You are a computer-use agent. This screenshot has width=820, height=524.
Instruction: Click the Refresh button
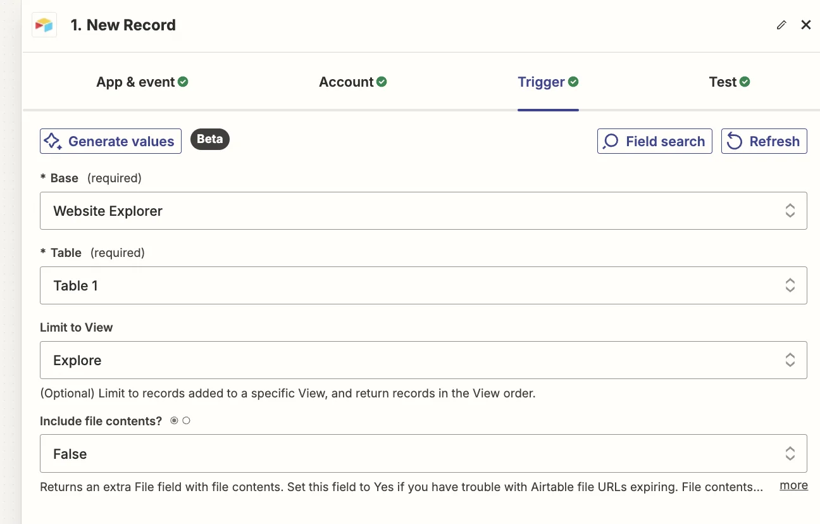click(x=764, y=141)
